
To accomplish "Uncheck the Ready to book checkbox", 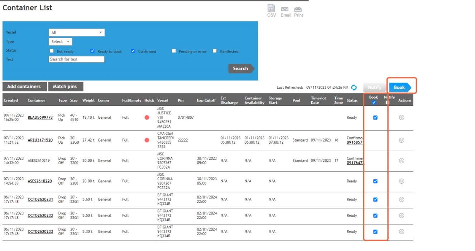I will [92, 51].
